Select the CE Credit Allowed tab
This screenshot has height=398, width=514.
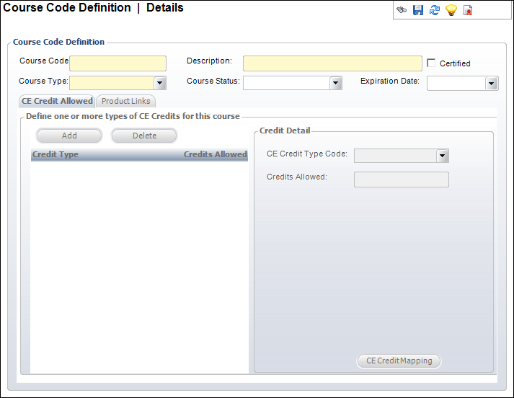coord(57,101)
